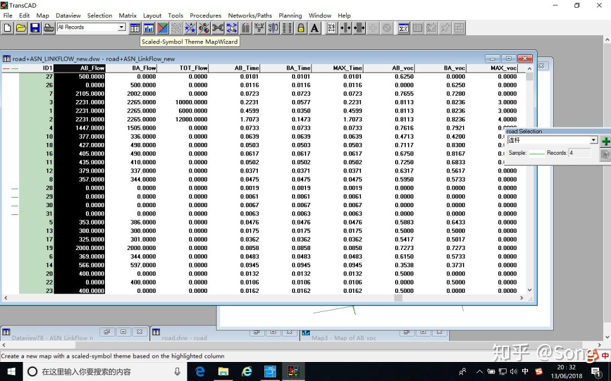The height and width of the screenshot is (381, 611).
Task: Open a file with the folder icon
Action: pyautogui.click(x=21, y=28)
